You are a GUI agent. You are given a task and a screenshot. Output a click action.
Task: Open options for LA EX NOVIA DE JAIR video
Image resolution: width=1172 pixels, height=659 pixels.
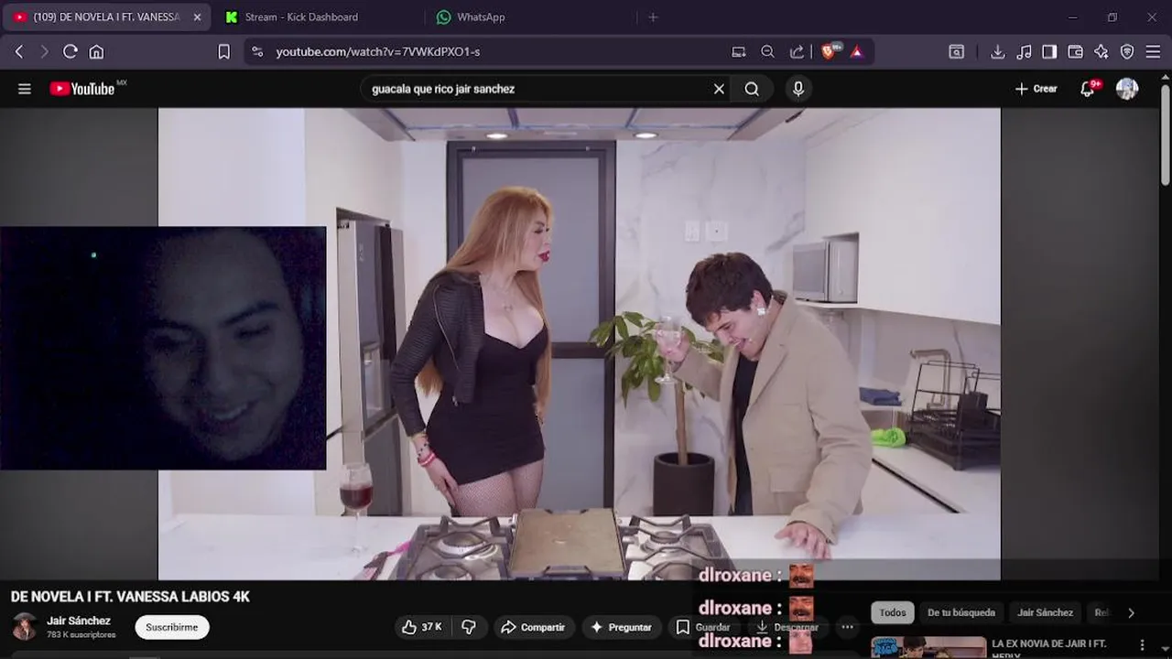click(x=1143, y=644)
